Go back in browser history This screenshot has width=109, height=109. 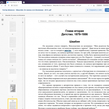[2, 5]
